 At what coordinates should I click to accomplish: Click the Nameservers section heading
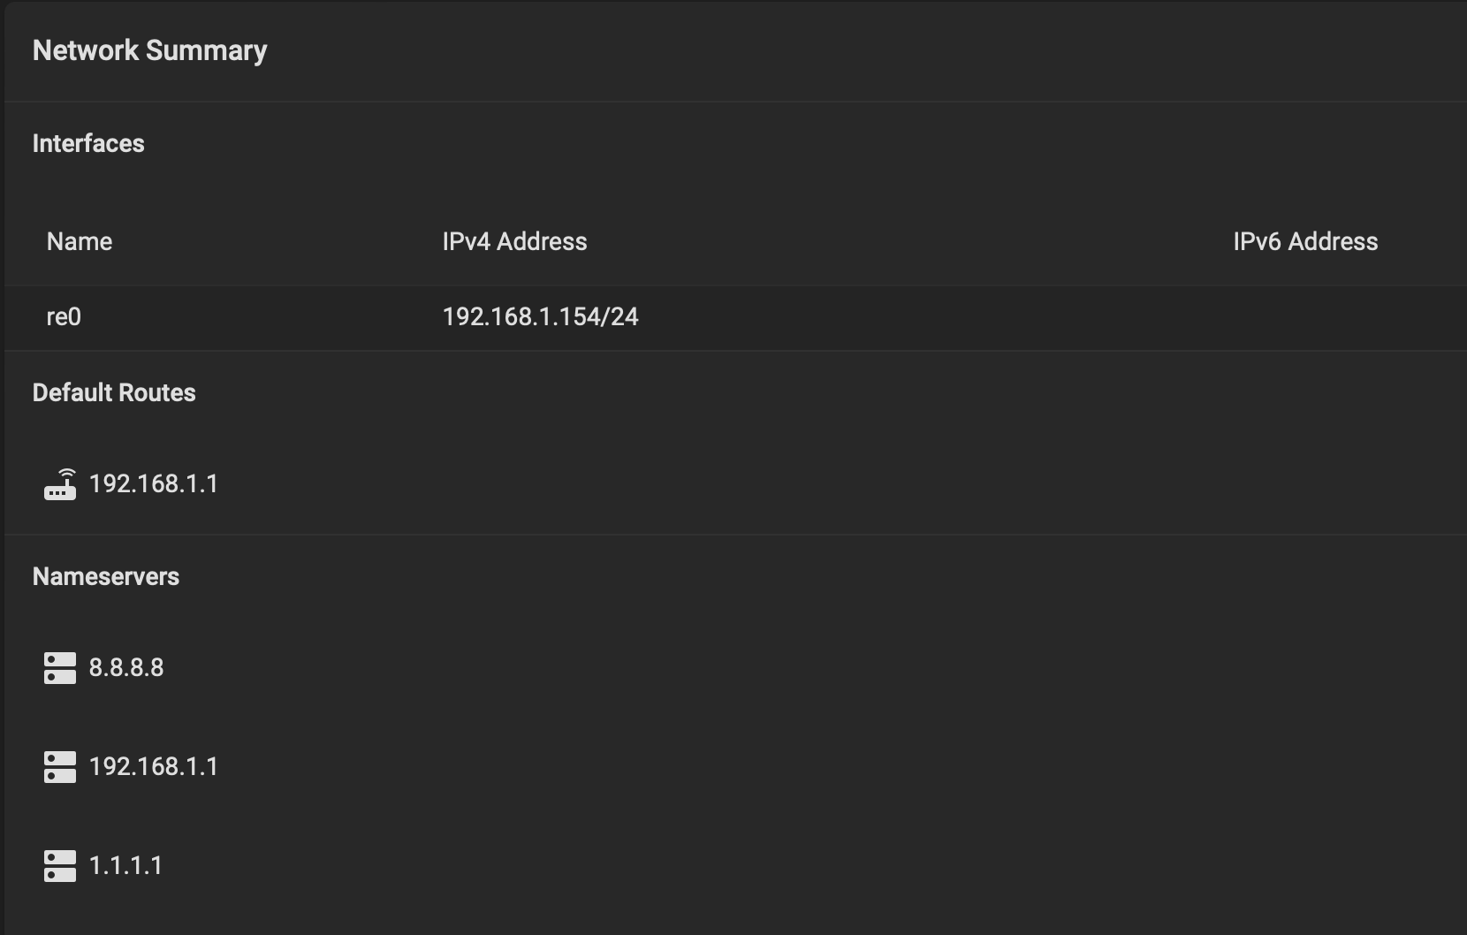pos(106,576)
